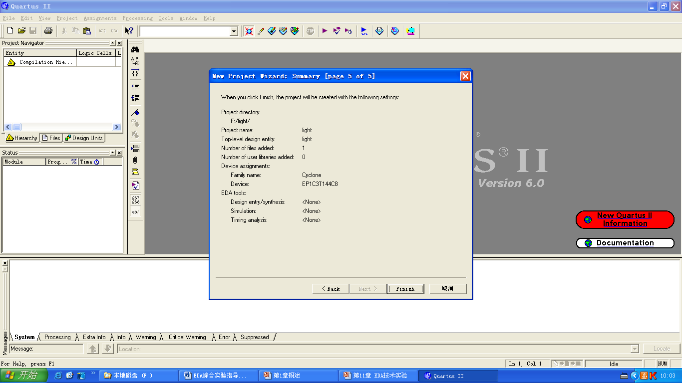Image resolution: width=682 pixels, height=383 pixels.
Task: Open the Documentation link
Action: (x=625, y=243)
